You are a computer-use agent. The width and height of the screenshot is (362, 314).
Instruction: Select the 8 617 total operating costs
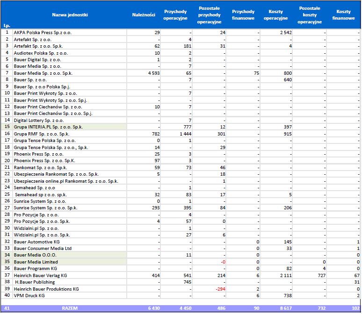click(286, 308)
